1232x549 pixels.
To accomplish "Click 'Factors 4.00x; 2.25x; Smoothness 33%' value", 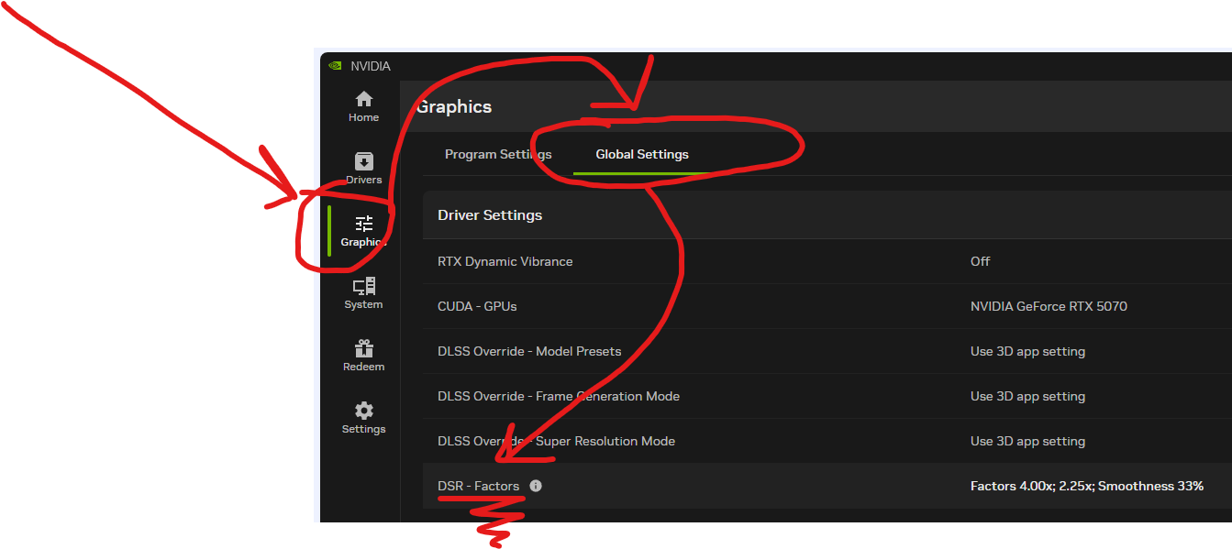I will [x=1087, y=486].
